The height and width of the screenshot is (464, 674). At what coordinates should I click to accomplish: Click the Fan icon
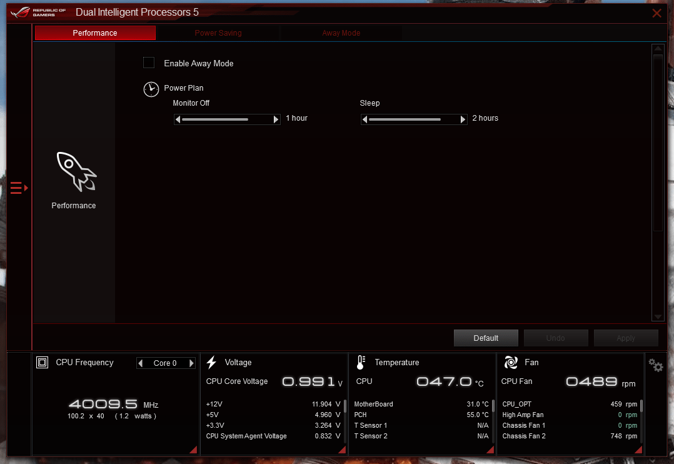pos(511,363)
